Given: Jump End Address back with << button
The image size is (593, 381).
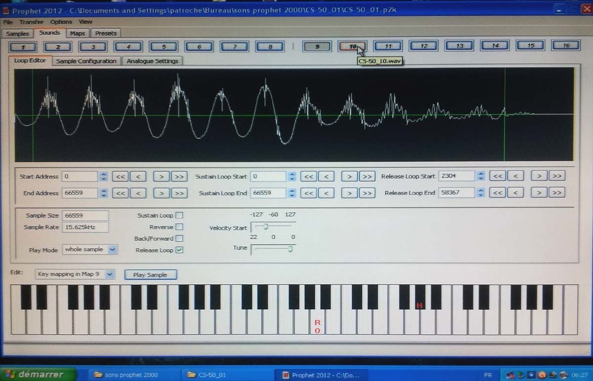Looking at the screenshot, I should point(120,193).
